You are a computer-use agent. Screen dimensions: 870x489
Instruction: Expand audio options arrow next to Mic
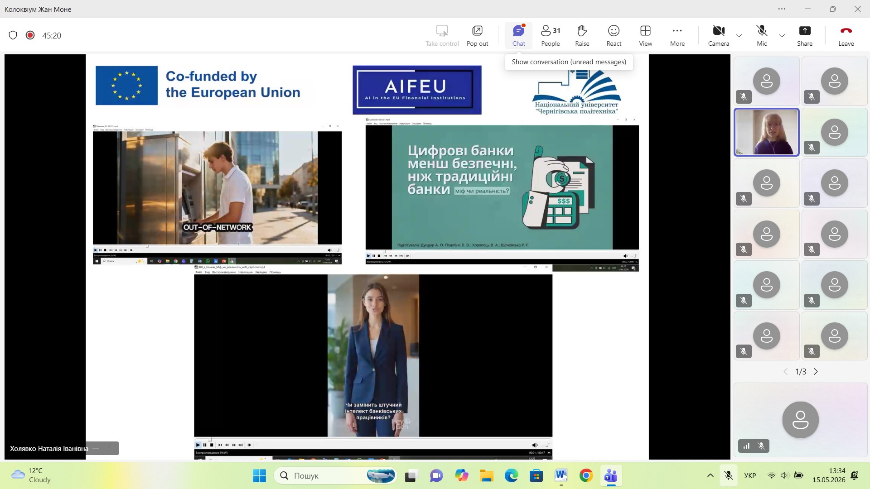coord(782,36)
